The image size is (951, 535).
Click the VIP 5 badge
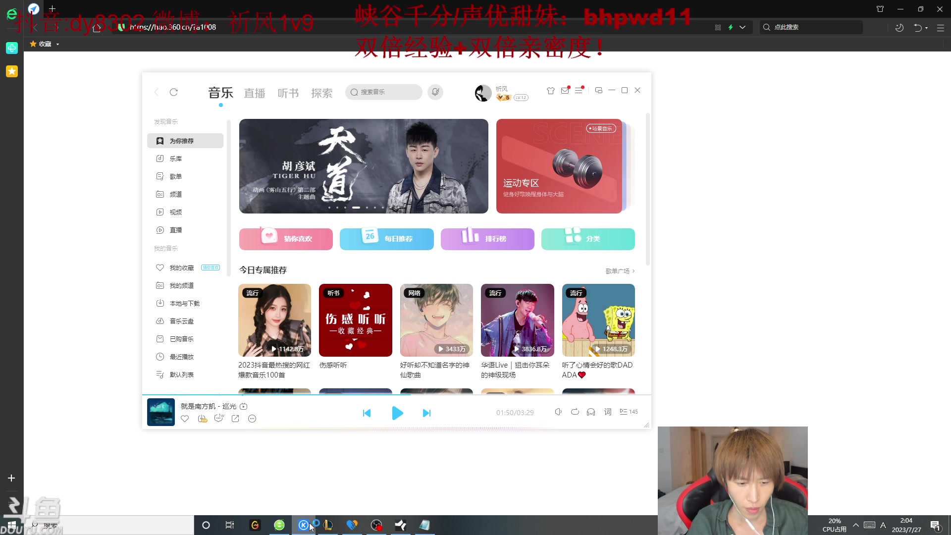pyautogui.click(x=504, y=98)
